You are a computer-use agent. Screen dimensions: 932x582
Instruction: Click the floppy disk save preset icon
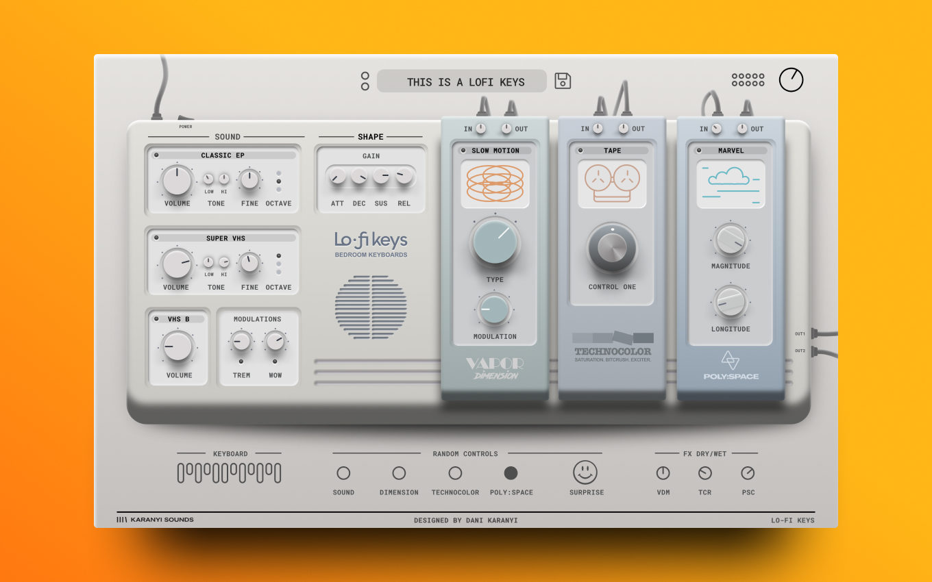(563, 81)
